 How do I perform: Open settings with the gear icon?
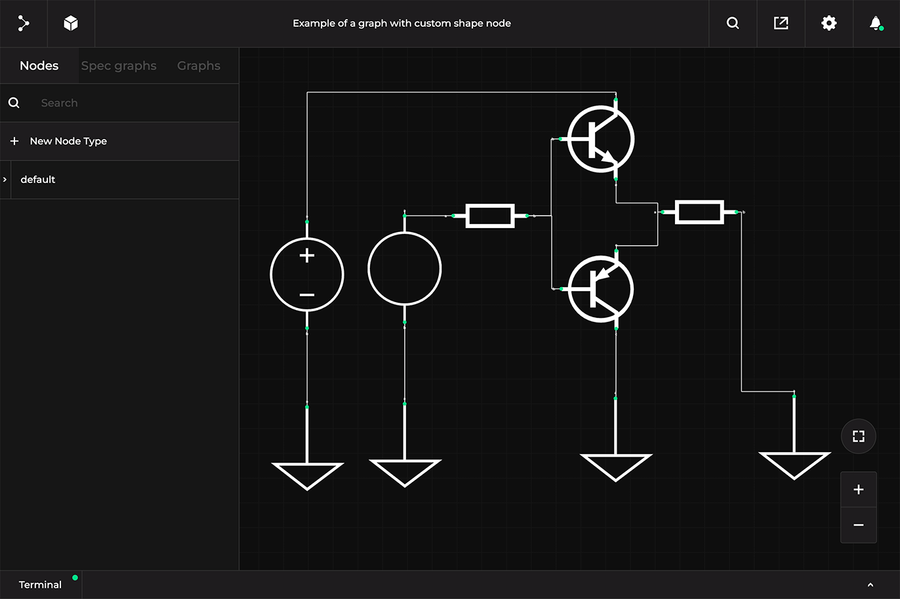[x=828, y=23]
